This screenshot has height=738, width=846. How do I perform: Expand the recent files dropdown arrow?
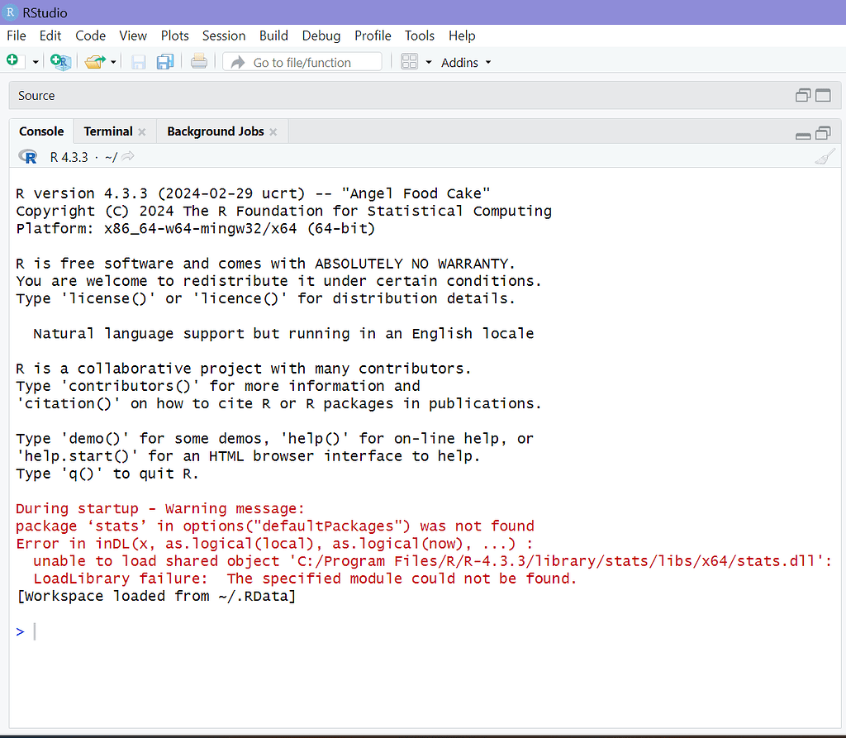click(x=113, y=62)
